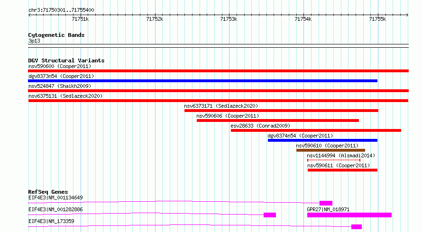Select the dgv8373n54 blue variant bar
This screenshot has height=232, width=422.
coord(202,81)
